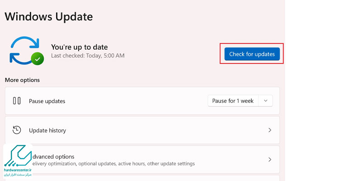Image resolution: width=362 pixels, height=181 pixels.
Task: Expand the Advanced options chevron
Action: [x=269, y=160]
